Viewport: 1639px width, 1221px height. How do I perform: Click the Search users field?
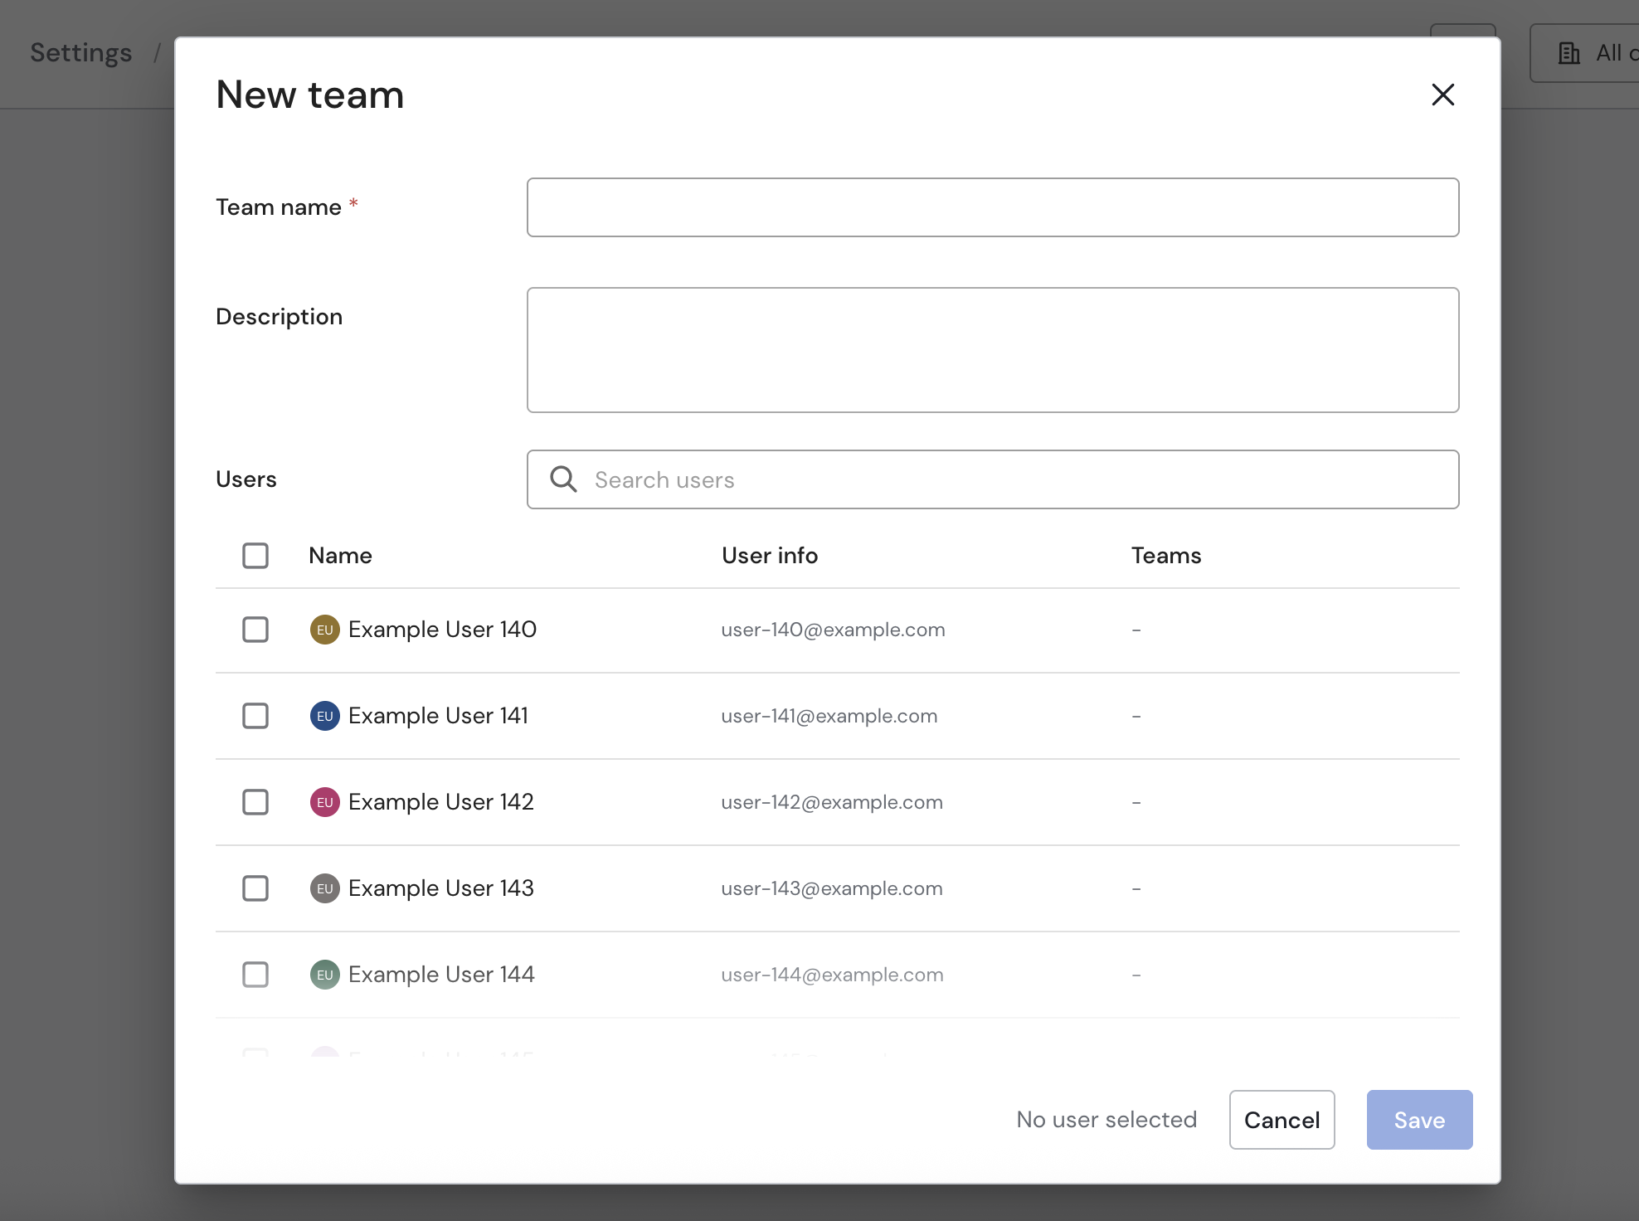(x=1012, y=479)
